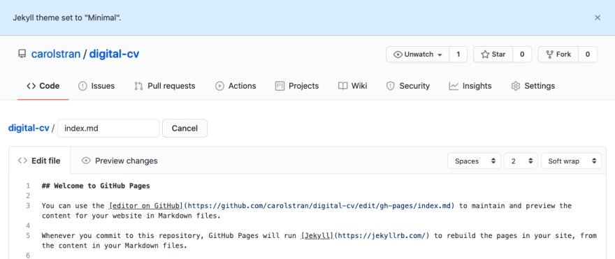Open the Soft wrap mode dropdown
Screen dimensions: 615x259
click(572, 161)
